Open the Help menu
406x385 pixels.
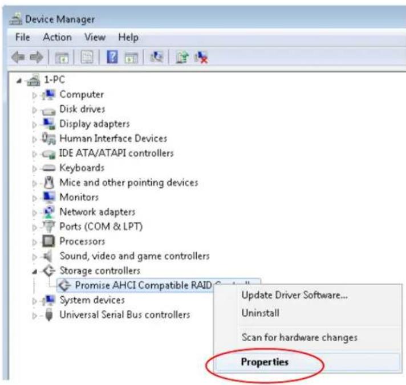pos(128,38)
